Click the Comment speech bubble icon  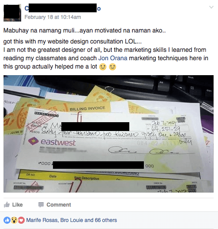41,205
